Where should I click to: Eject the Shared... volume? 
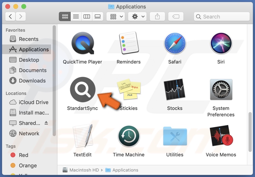click(x=46, y=123)
